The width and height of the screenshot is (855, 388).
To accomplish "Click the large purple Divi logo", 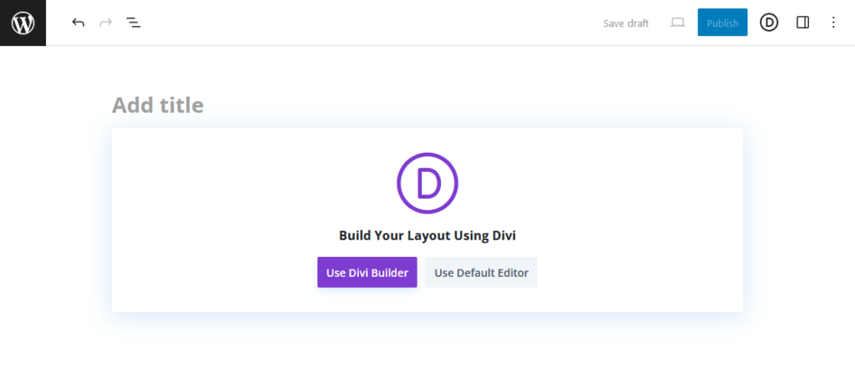I will [427, 183].
